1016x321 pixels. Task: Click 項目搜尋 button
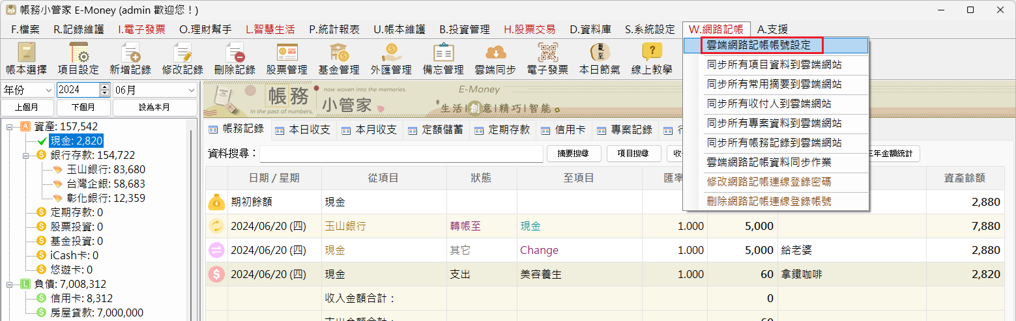tap(633, 154)
